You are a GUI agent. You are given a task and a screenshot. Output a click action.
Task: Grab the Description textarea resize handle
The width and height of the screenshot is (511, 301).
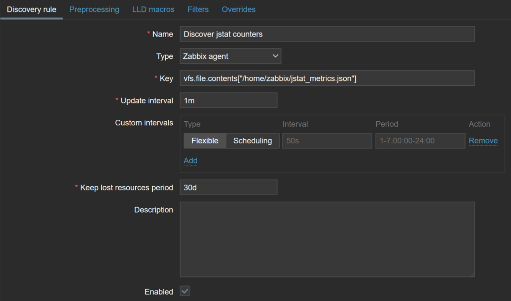[472, 274]
